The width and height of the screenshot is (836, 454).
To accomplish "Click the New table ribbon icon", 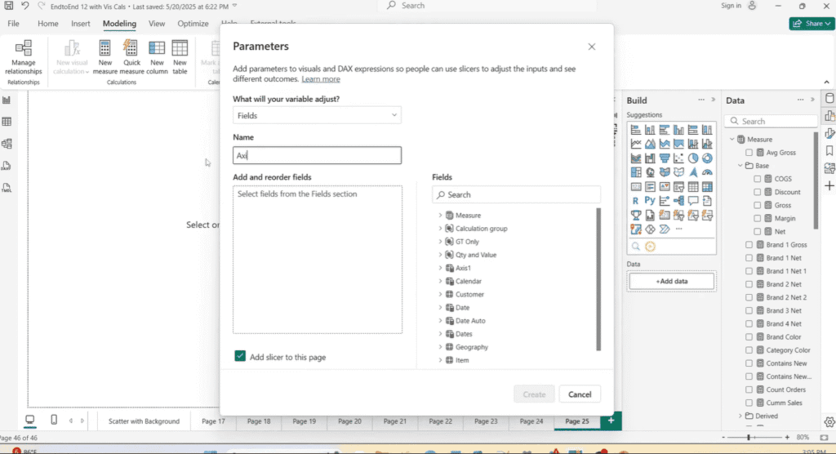I will coord(180,57).
